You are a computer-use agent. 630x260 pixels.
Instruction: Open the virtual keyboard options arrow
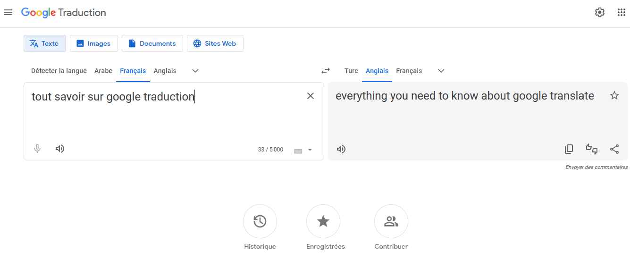tap(310, 150)
